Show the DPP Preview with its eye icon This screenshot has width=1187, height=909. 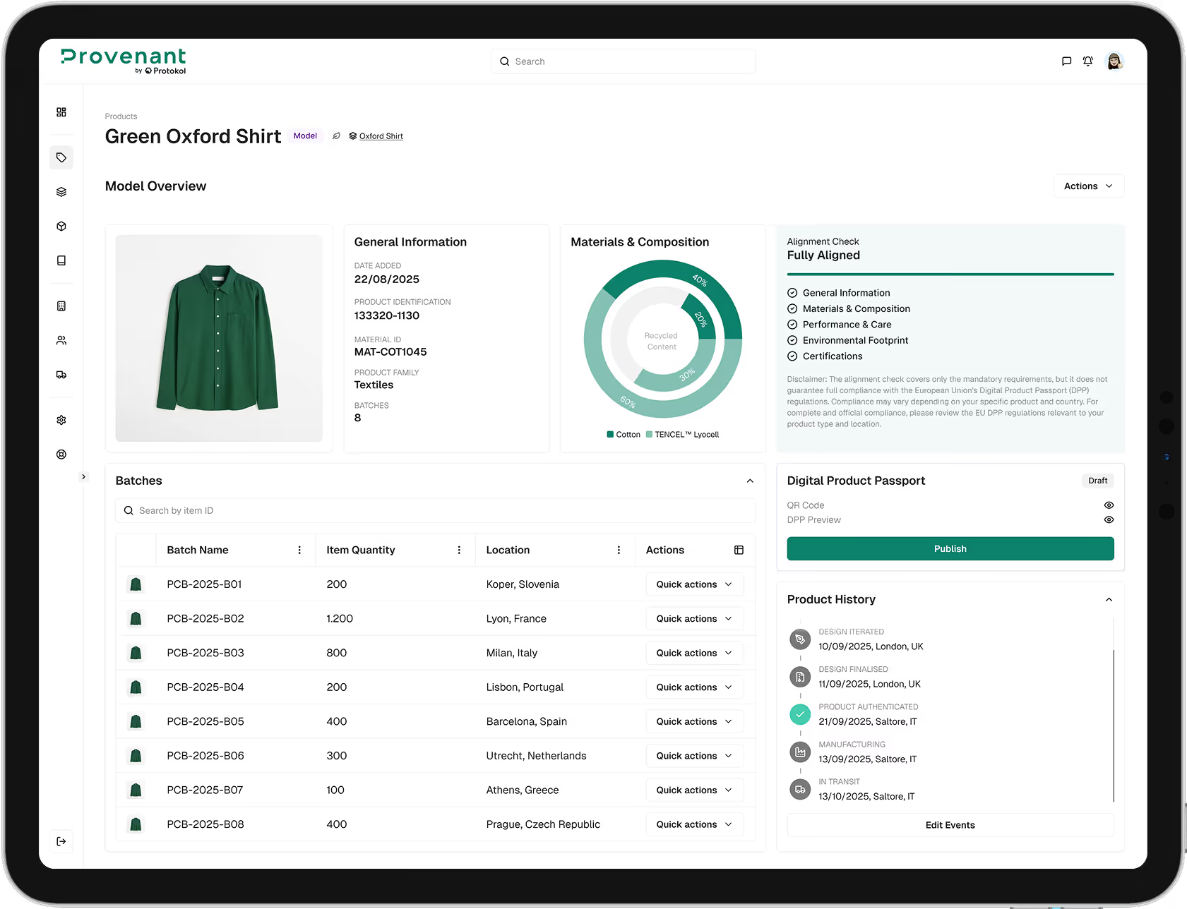point(1108,519)
